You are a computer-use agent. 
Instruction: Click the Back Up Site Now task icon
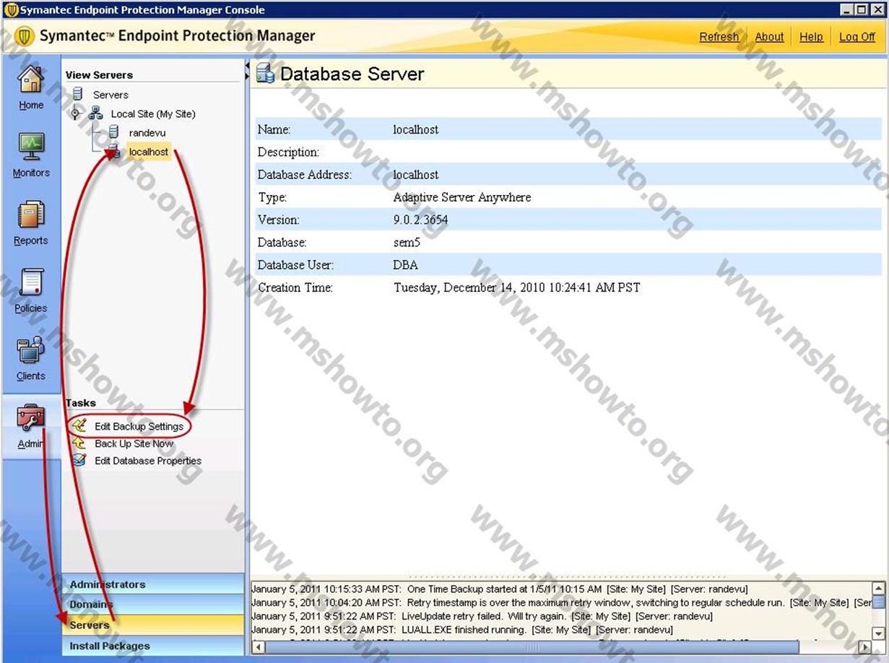tap(79, 443)
